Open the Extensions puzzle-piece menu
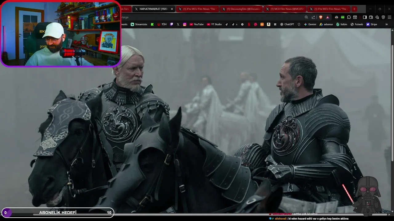 [349, 17]
